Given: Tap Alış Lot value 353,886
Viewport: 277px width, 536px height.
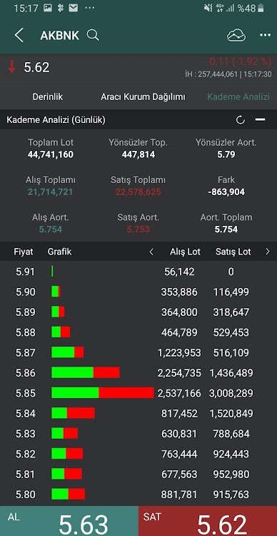Looking at the screenshot, I should [x=179, y=292].
